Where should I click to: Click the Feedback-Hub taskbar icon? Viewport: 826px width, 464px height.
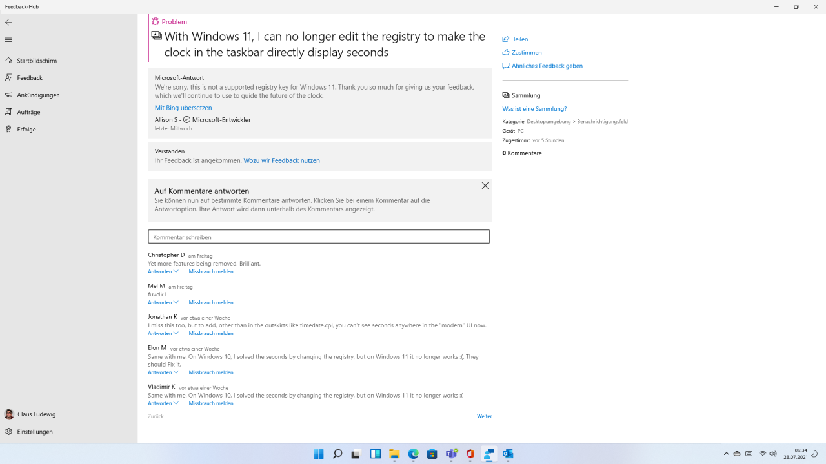tap(489, 454)
